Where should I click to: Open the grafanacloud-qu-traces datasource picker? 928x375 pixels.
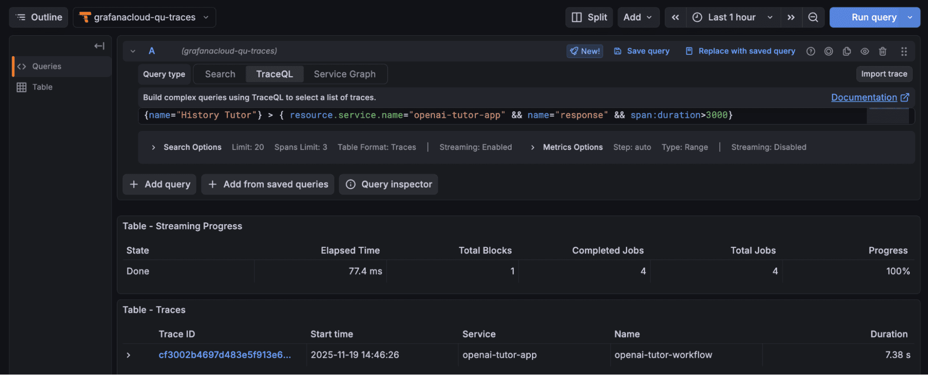pos(144,17)
